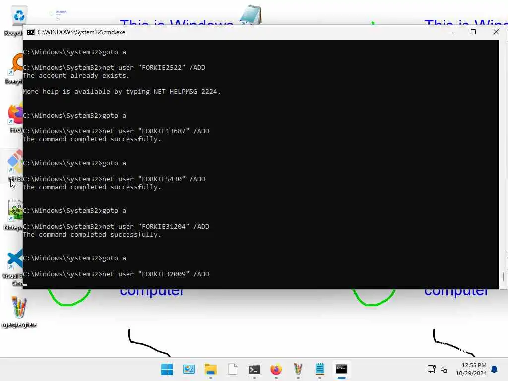Select the rgergiergtere pencils desktop icon
The image size is (508, 381).
tap(19, 312)
